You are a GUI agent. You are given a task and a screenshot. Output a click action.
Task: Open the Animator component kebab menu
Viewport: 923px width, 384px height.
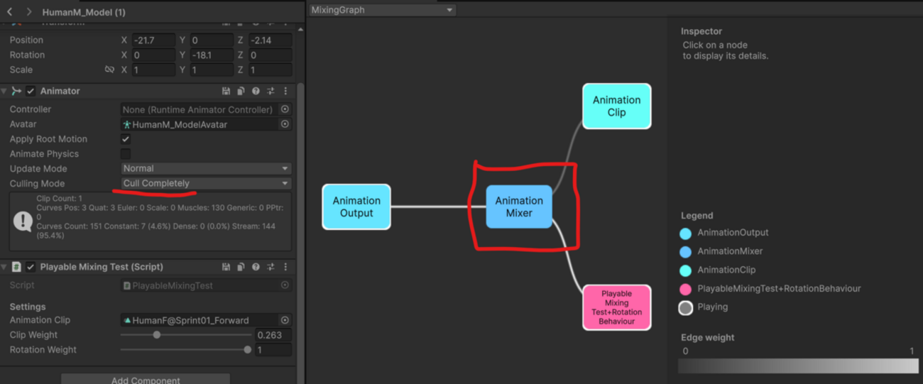tap(285, 91)
